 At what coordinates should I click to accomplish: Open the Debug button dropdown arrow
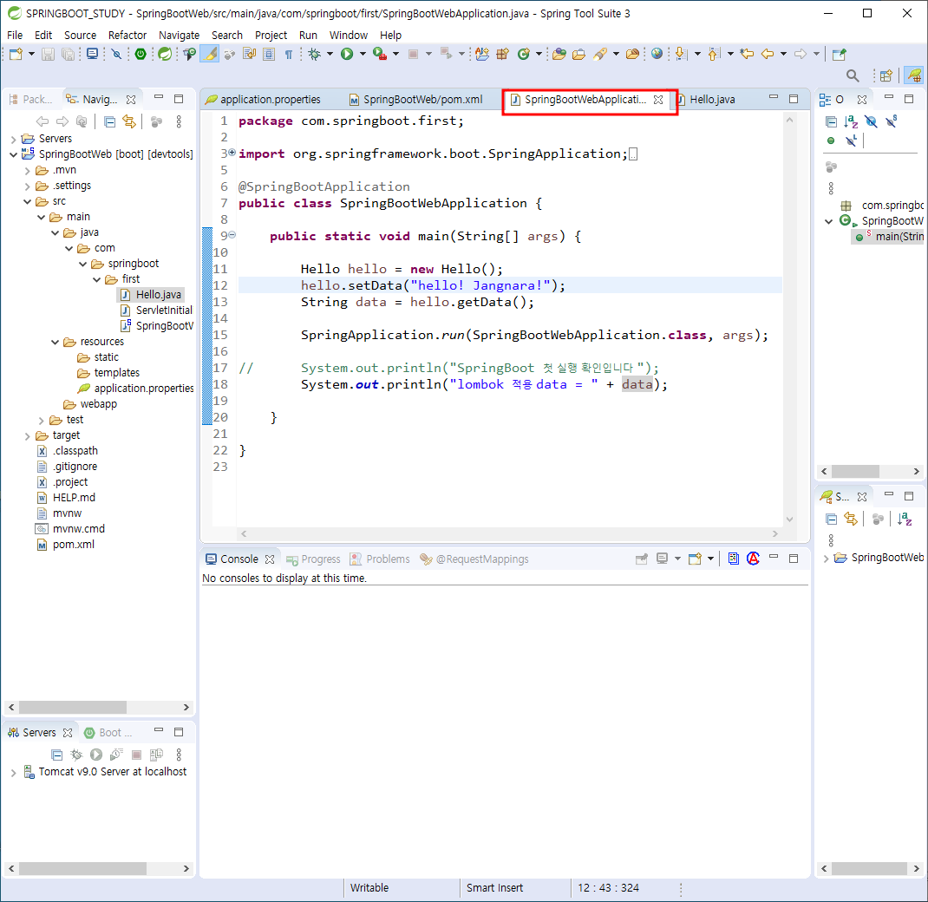click(330, 55)
